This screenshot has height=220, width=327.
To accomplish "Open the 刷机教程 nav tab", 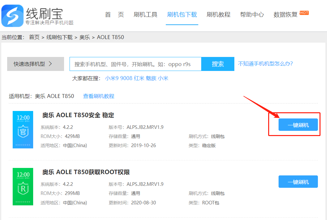I will (218, 15).
